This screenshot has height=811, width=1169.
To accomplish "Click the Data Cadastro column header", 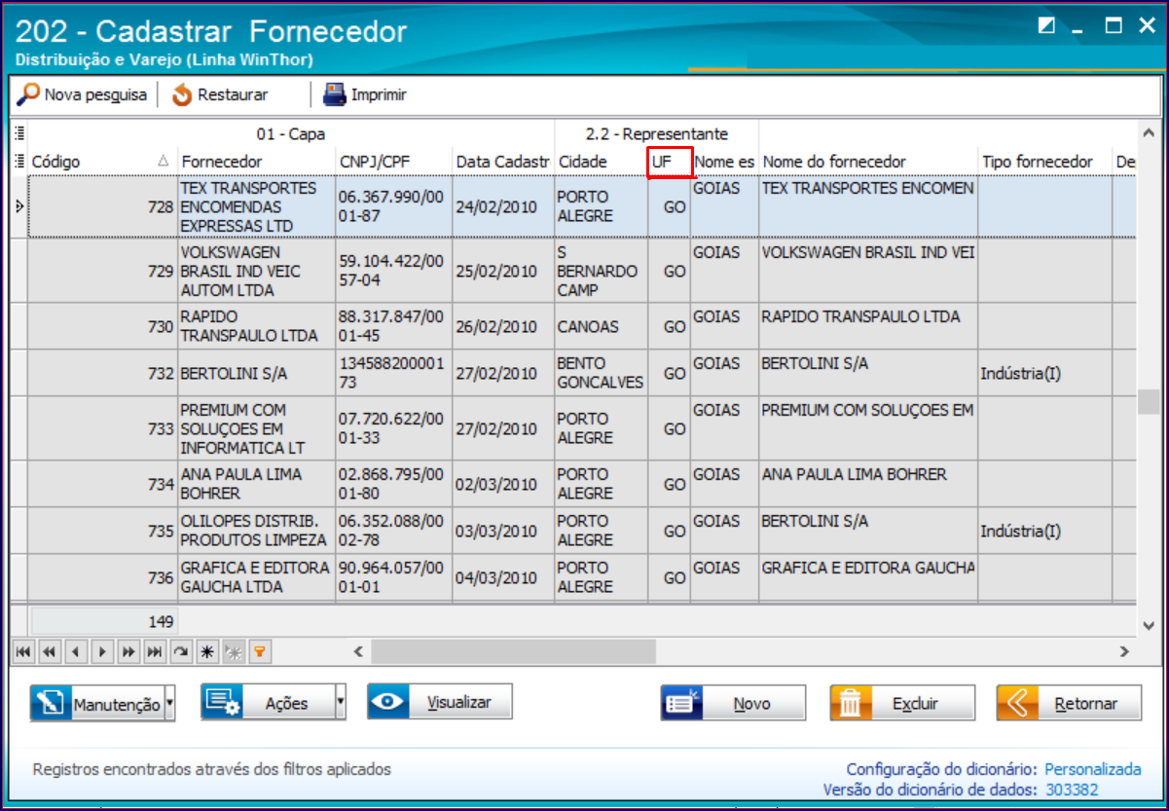I will (x=503, y=161).
